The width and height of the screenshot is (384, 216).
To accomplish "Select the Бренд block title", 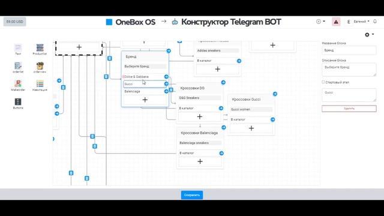I will point(131,56).
